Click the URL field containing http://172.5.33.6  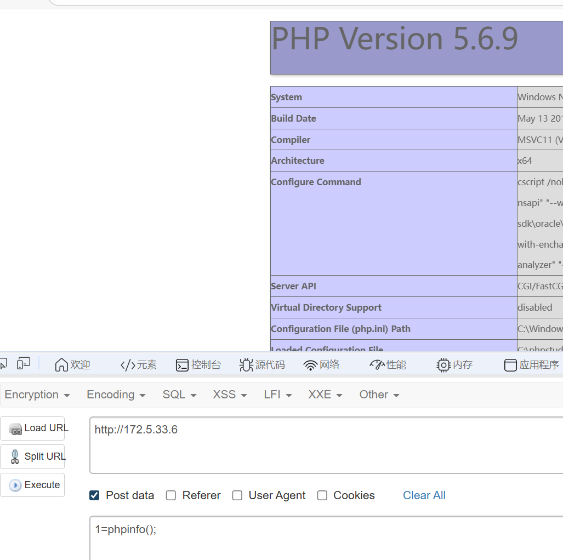click(x=326, y=445)
